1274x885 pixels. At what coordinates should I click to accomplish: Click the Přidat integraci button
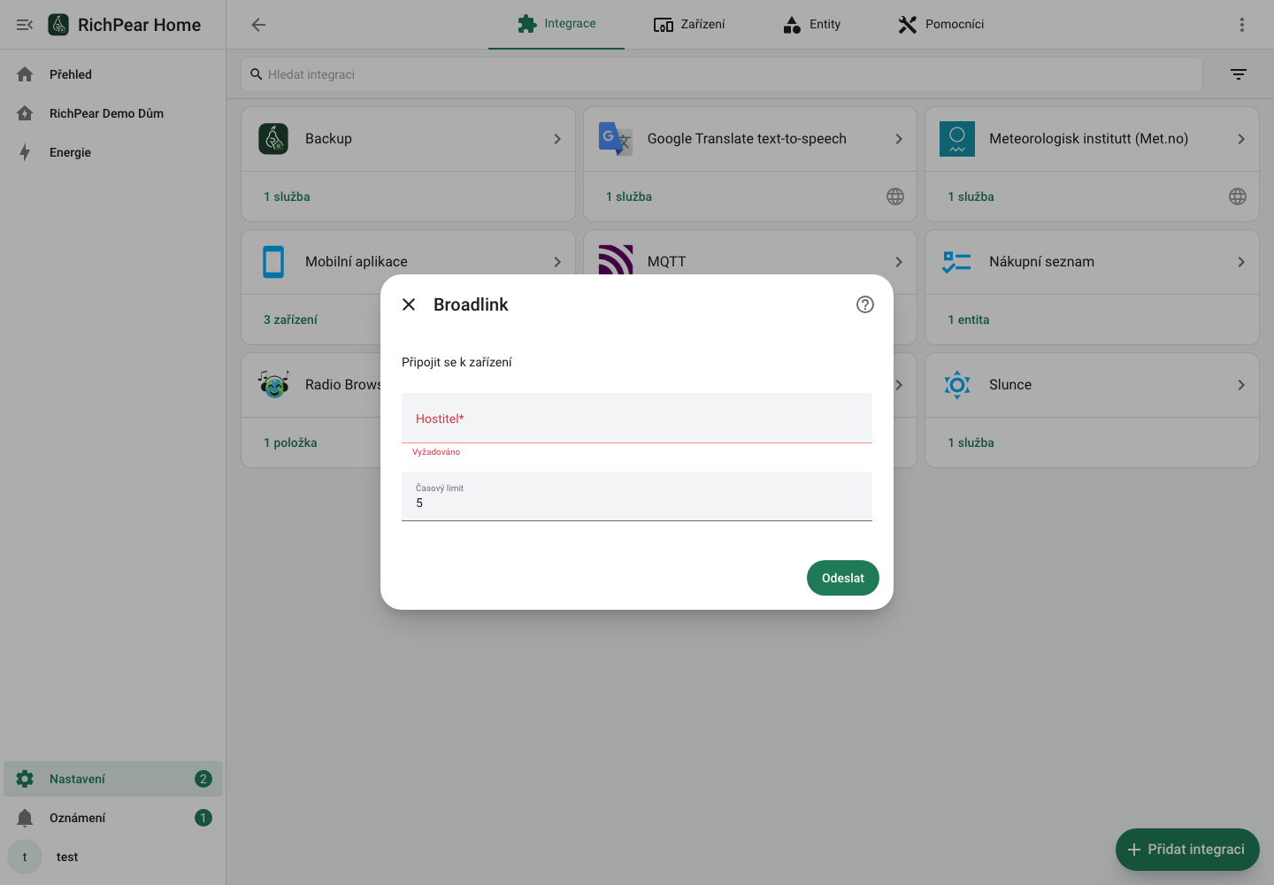coord(1187,850)
